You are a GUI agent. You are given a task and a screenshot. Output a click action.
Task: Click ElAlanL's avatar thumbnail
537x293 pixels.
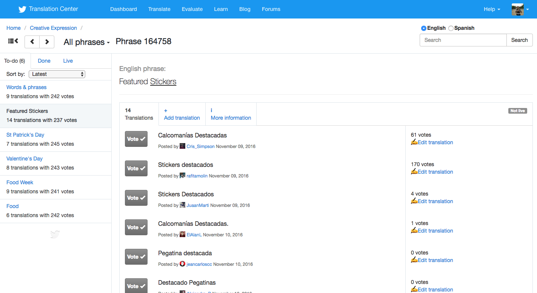pos(182,234)
